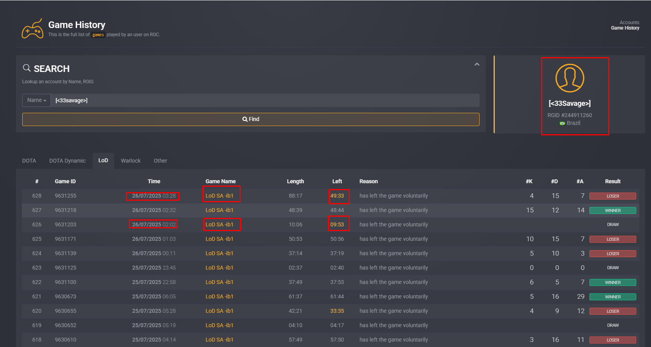The image size is (651, 347).
Task: Click the LOSER badge for game 9630655
Action: click(x=613, y=311)
